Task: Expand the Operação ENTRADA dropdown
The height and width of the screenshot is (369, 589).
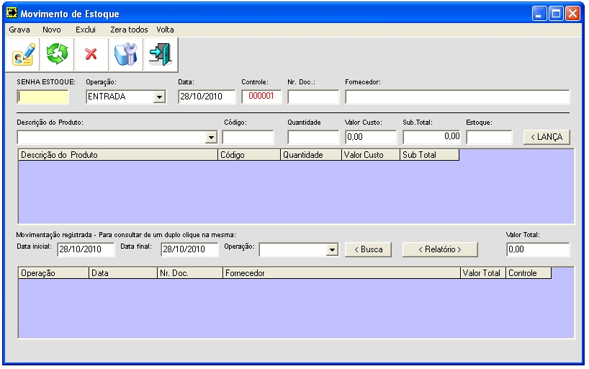Action: click(x=159, y=97)
